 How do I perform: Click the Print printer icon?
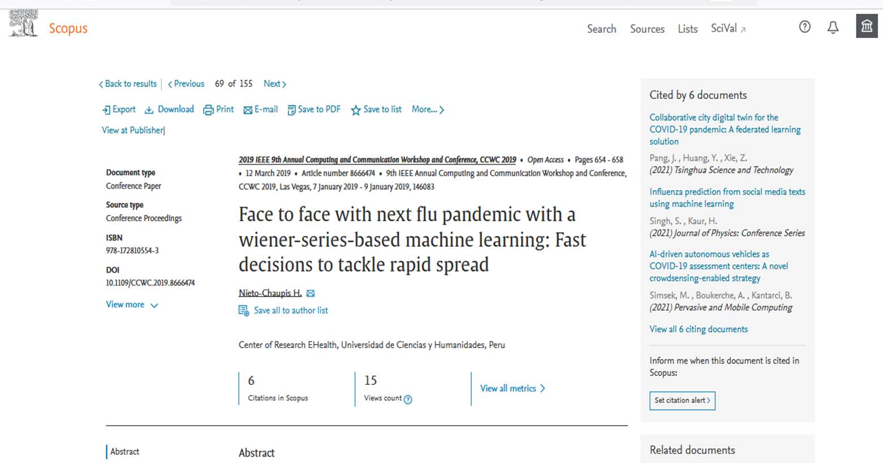coord(208,110)
